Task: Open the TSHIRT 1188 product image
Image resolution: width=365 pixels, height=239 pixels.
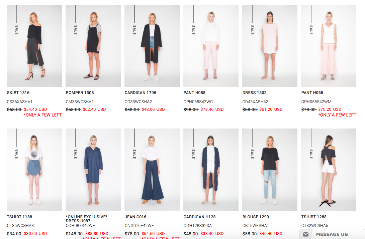Action: (x=34, y=170)
